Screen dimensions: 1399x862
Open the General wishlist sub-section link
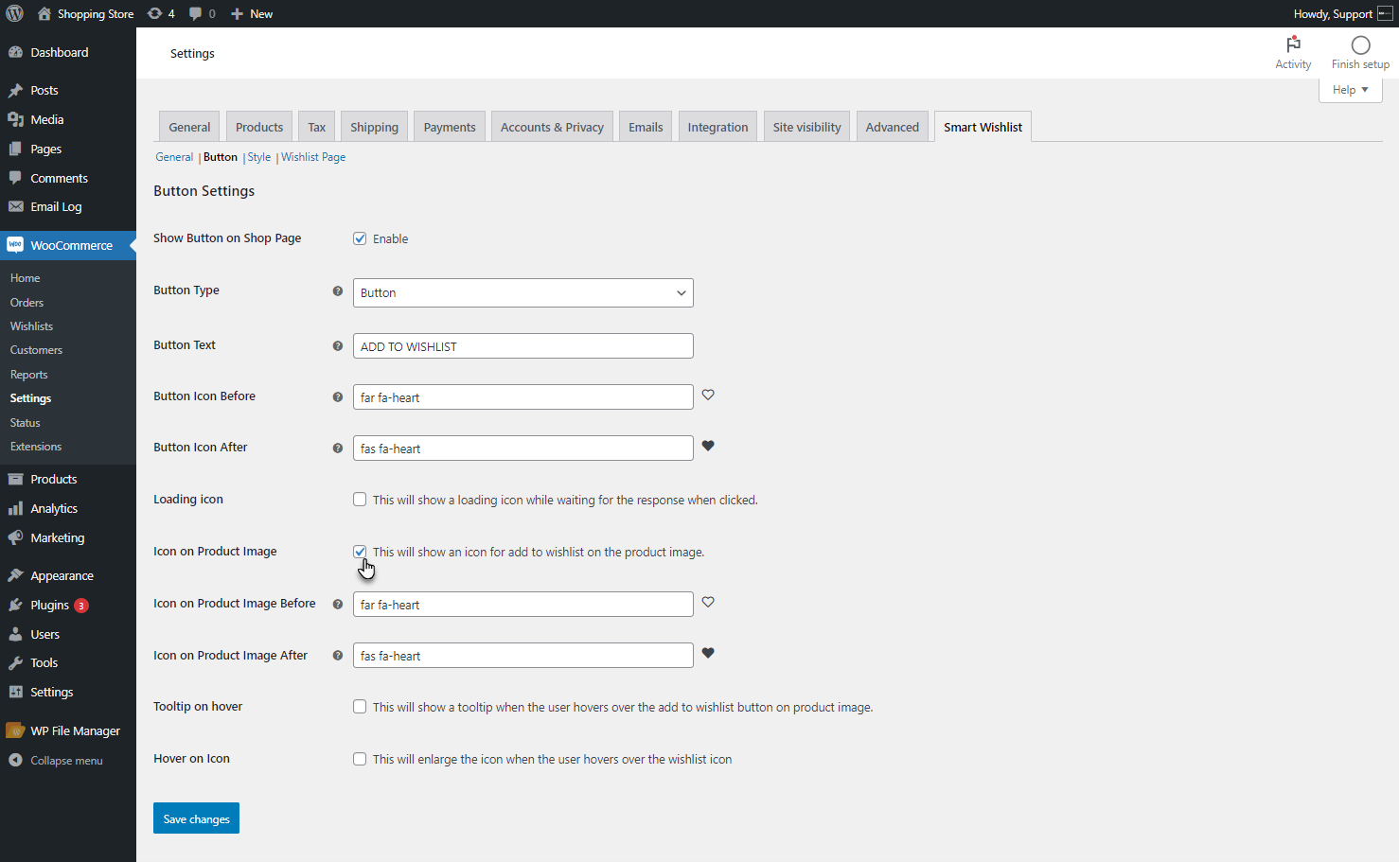coord(174,157)
